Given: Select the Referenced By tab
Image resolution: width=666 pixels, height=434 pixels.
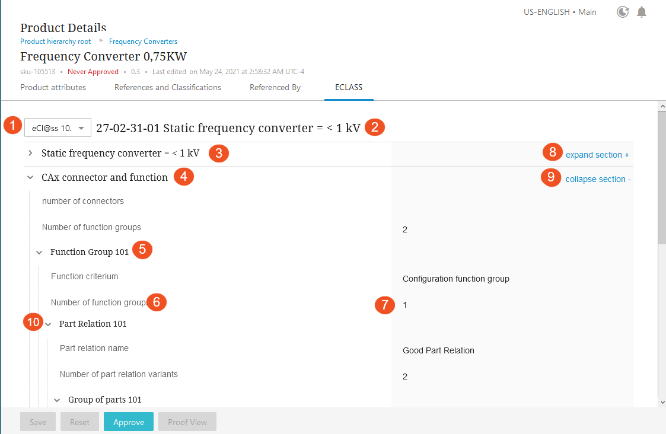Looking at the screenshot, I should 275,88.
